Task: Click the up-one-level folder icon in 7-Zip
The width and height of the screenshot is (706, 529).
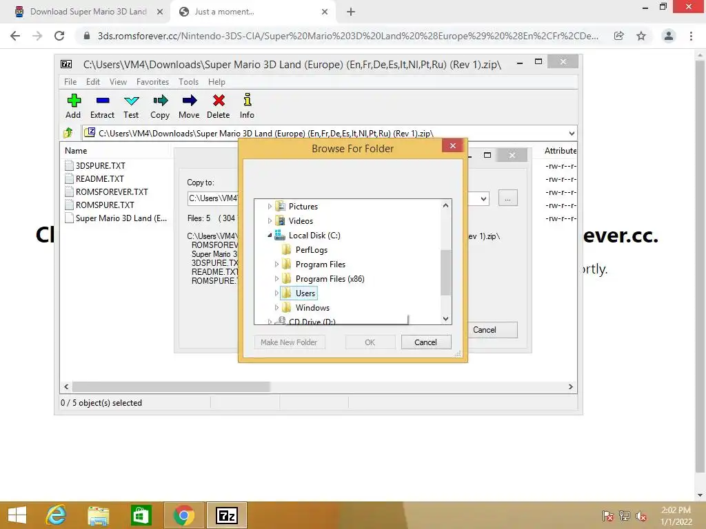Action: pos(68,133)
